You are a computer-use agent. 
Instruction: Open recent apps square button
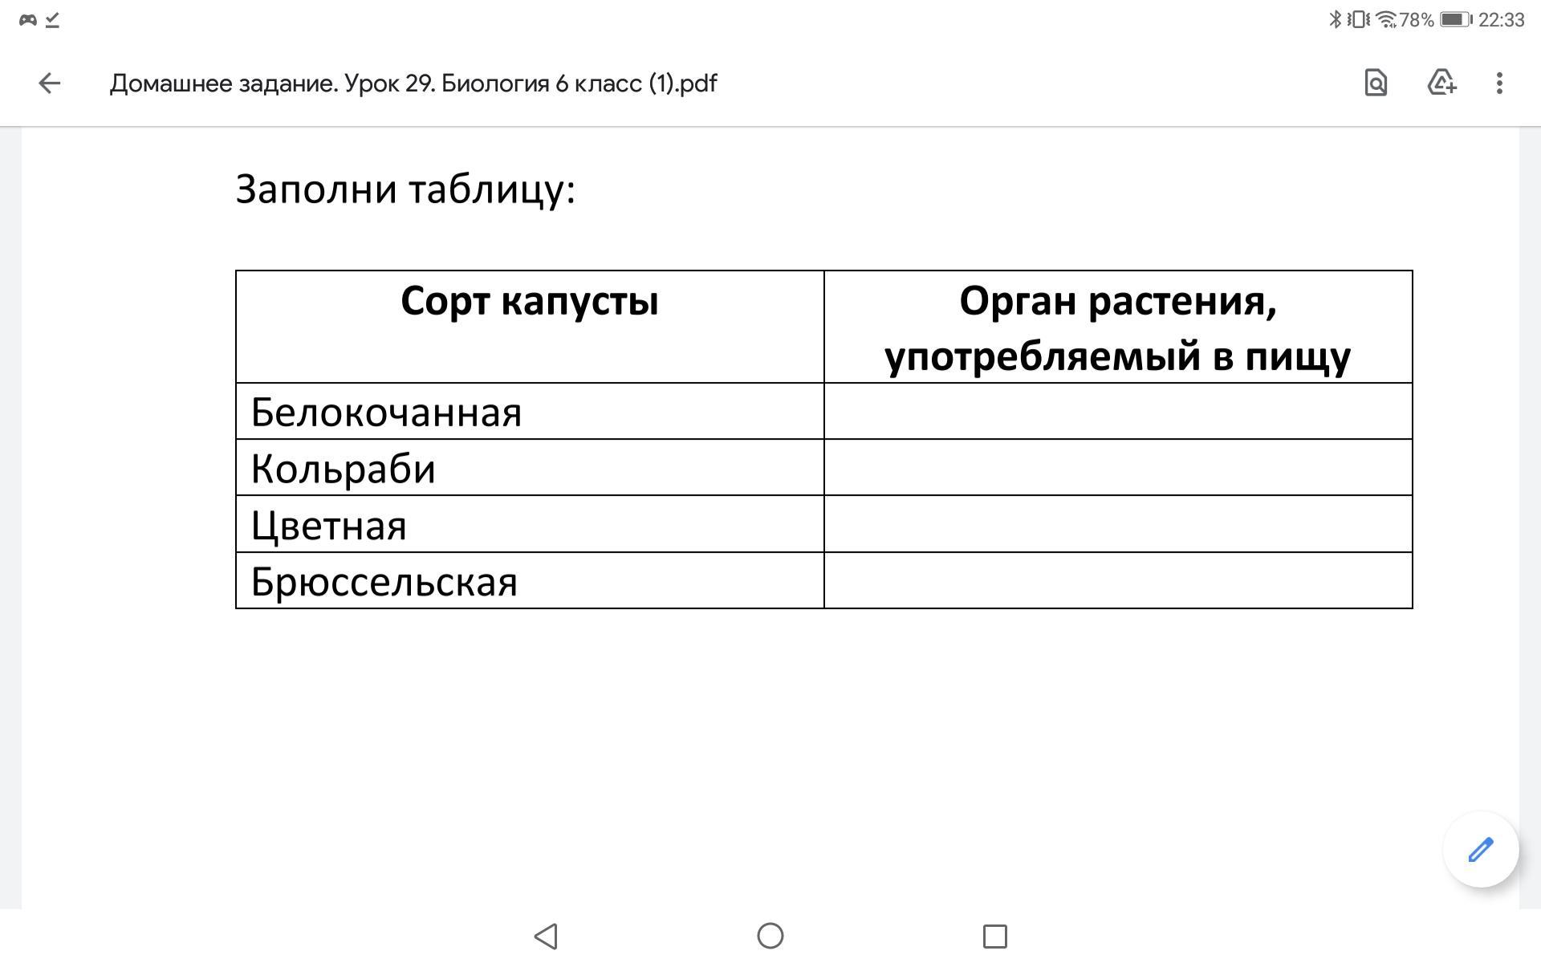coord(995,936)
